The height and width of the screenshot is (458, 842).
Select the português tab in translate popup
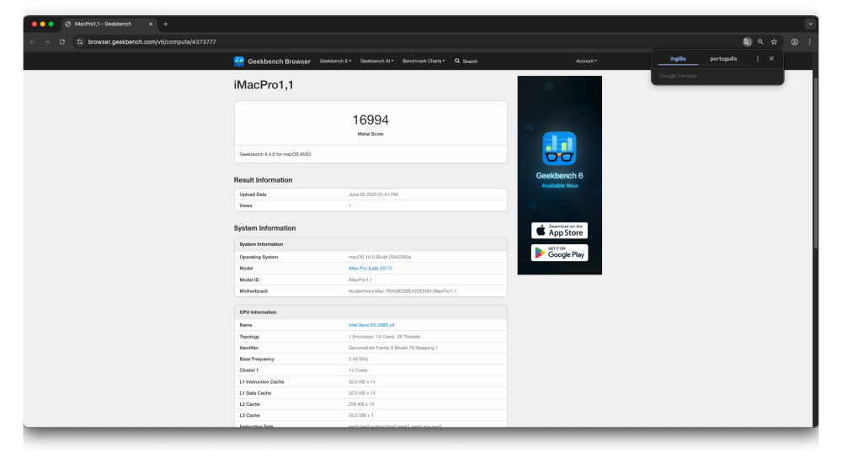coord(723,59)
